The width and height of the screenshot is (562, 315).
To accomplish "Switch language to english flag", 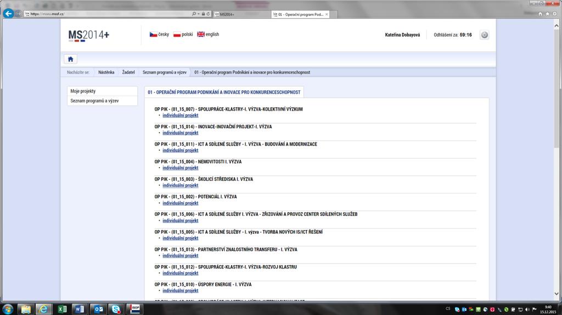I will pos(201,35).
